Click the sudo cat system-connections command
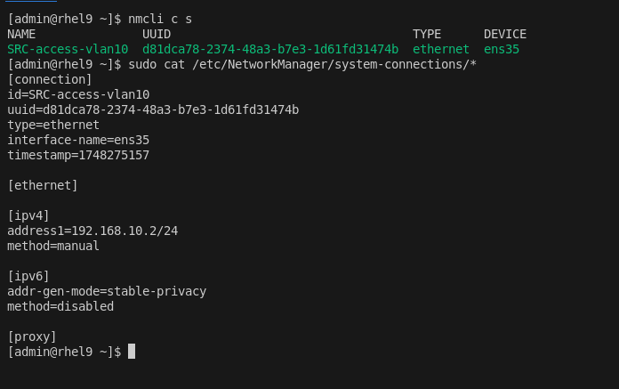Screen dimensions: 619x389 tap(302, 65)
